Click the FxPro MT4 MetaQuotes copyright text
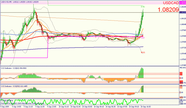186x108 pixels. tap(23, 104)
